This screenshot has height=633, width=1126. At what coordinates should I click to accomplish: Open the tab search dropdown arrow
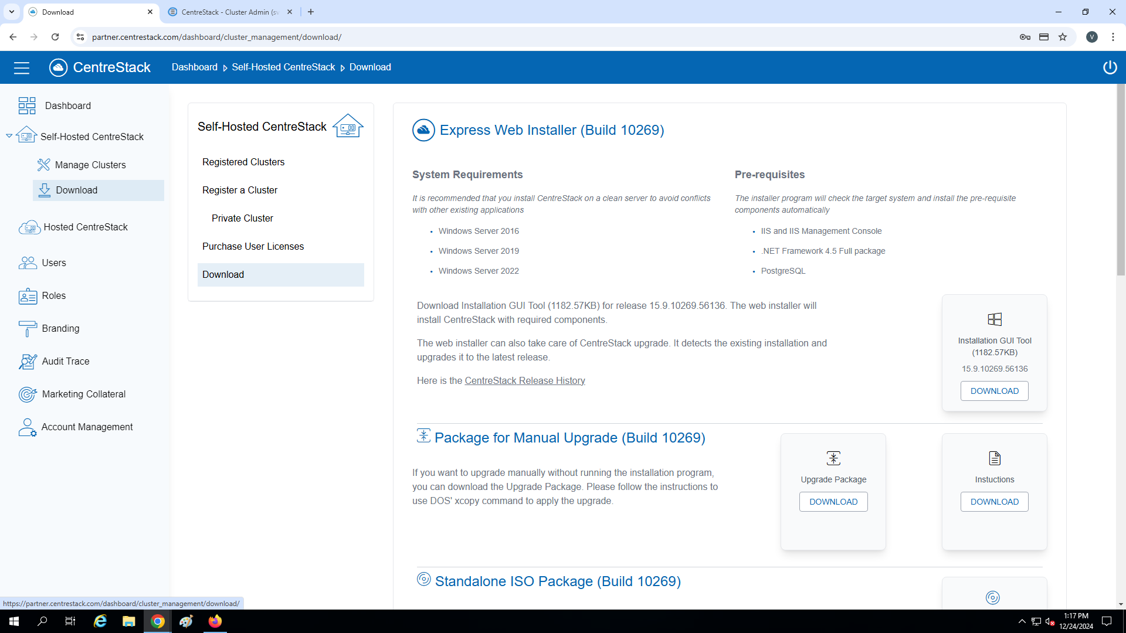12,12
